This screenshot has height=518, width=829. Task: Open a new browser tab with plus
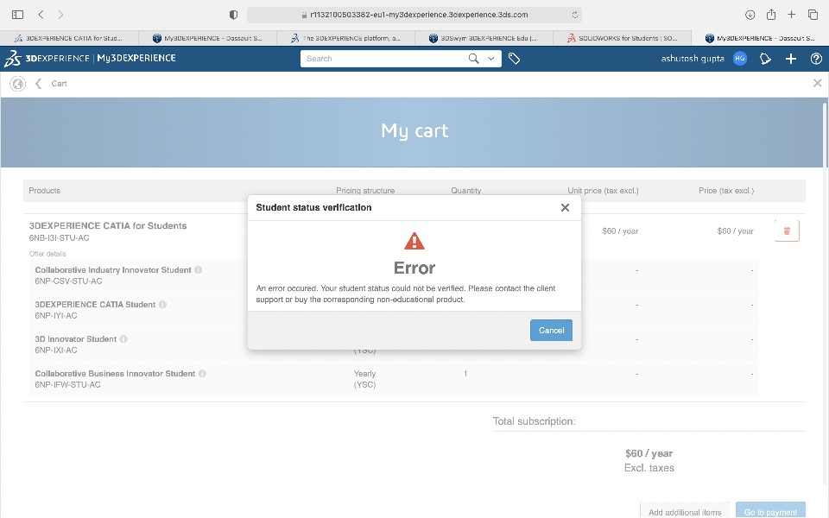(x=792, y=15)
